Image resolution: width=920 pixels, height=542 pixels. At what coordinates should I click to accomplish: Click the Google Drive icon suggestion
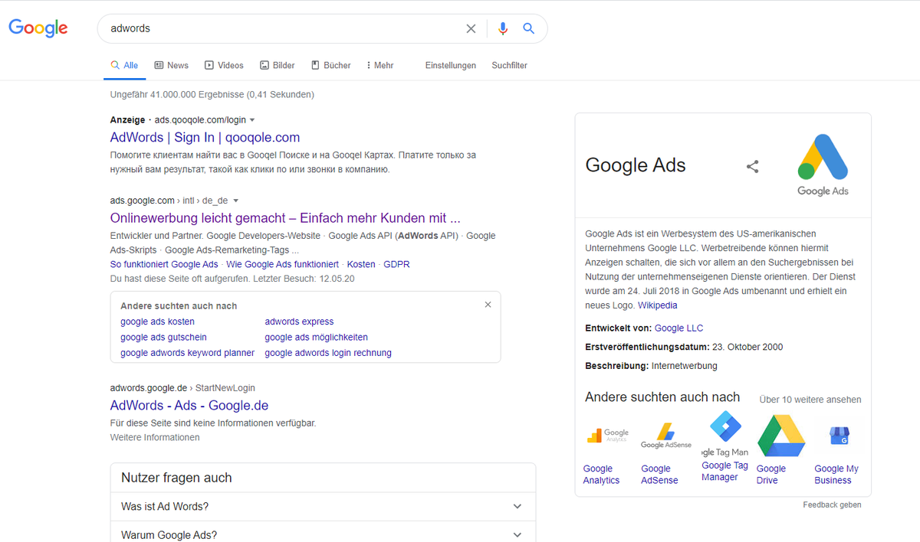coord(781,434)
